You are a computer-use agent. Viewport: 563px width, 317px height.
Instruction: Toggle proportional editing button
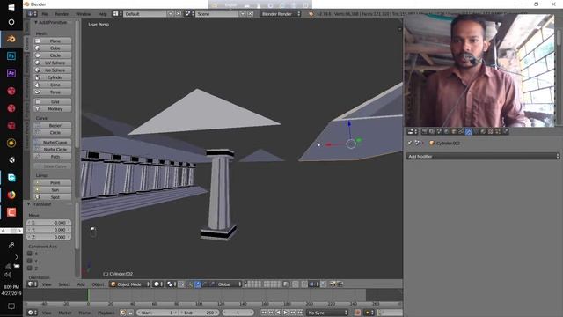[x=296, y=284]
